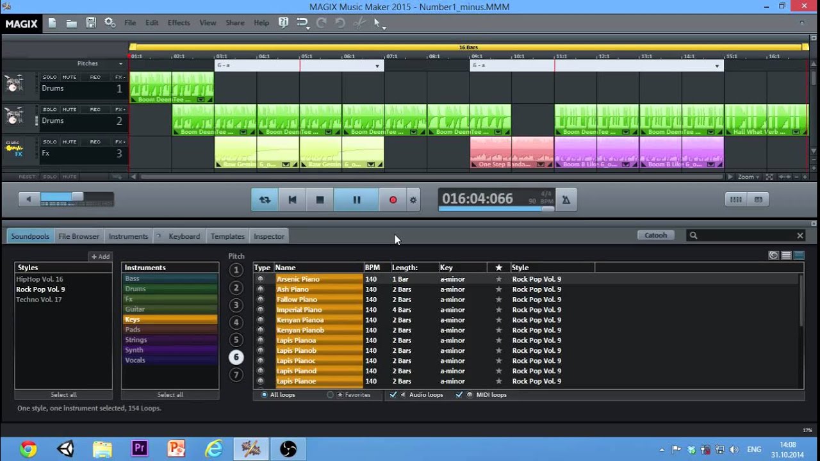The height and width of the screenshot is (461, 820).
Task: Favorite star for Ash Piano loop
Action: pos(498,289)
